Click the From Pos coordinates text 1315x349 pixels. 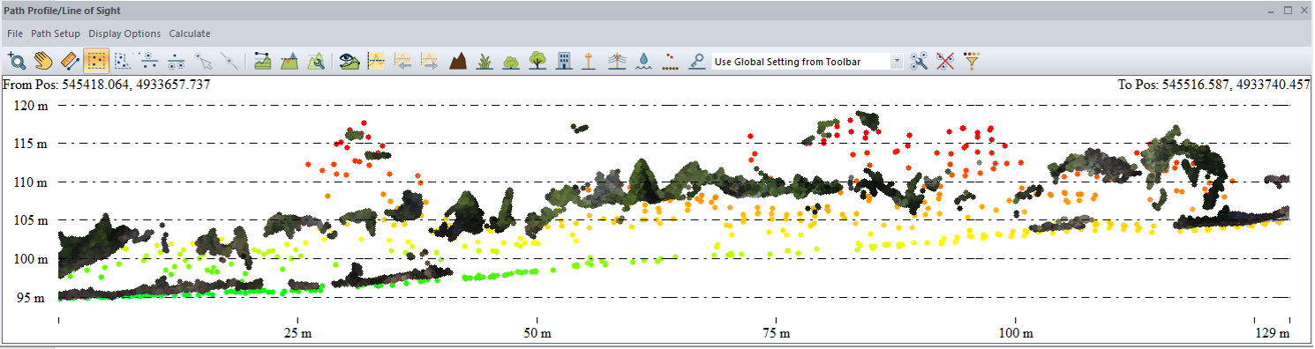pyautogui.click(x=107, y=85)
